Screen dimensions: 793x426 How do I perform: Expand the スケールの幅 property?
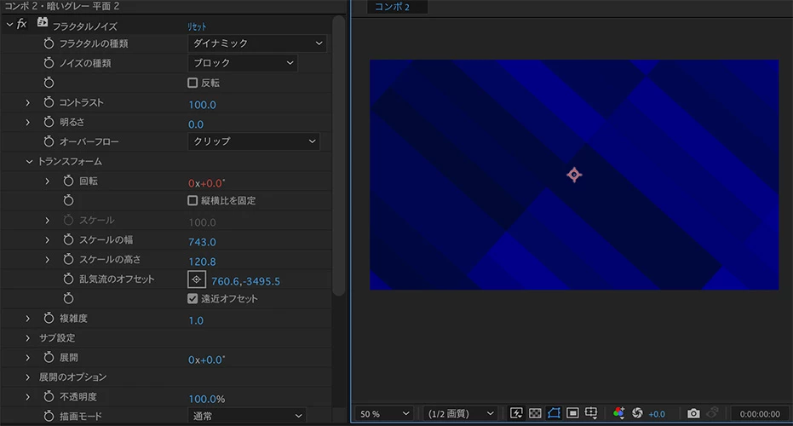tap(48, 239)
